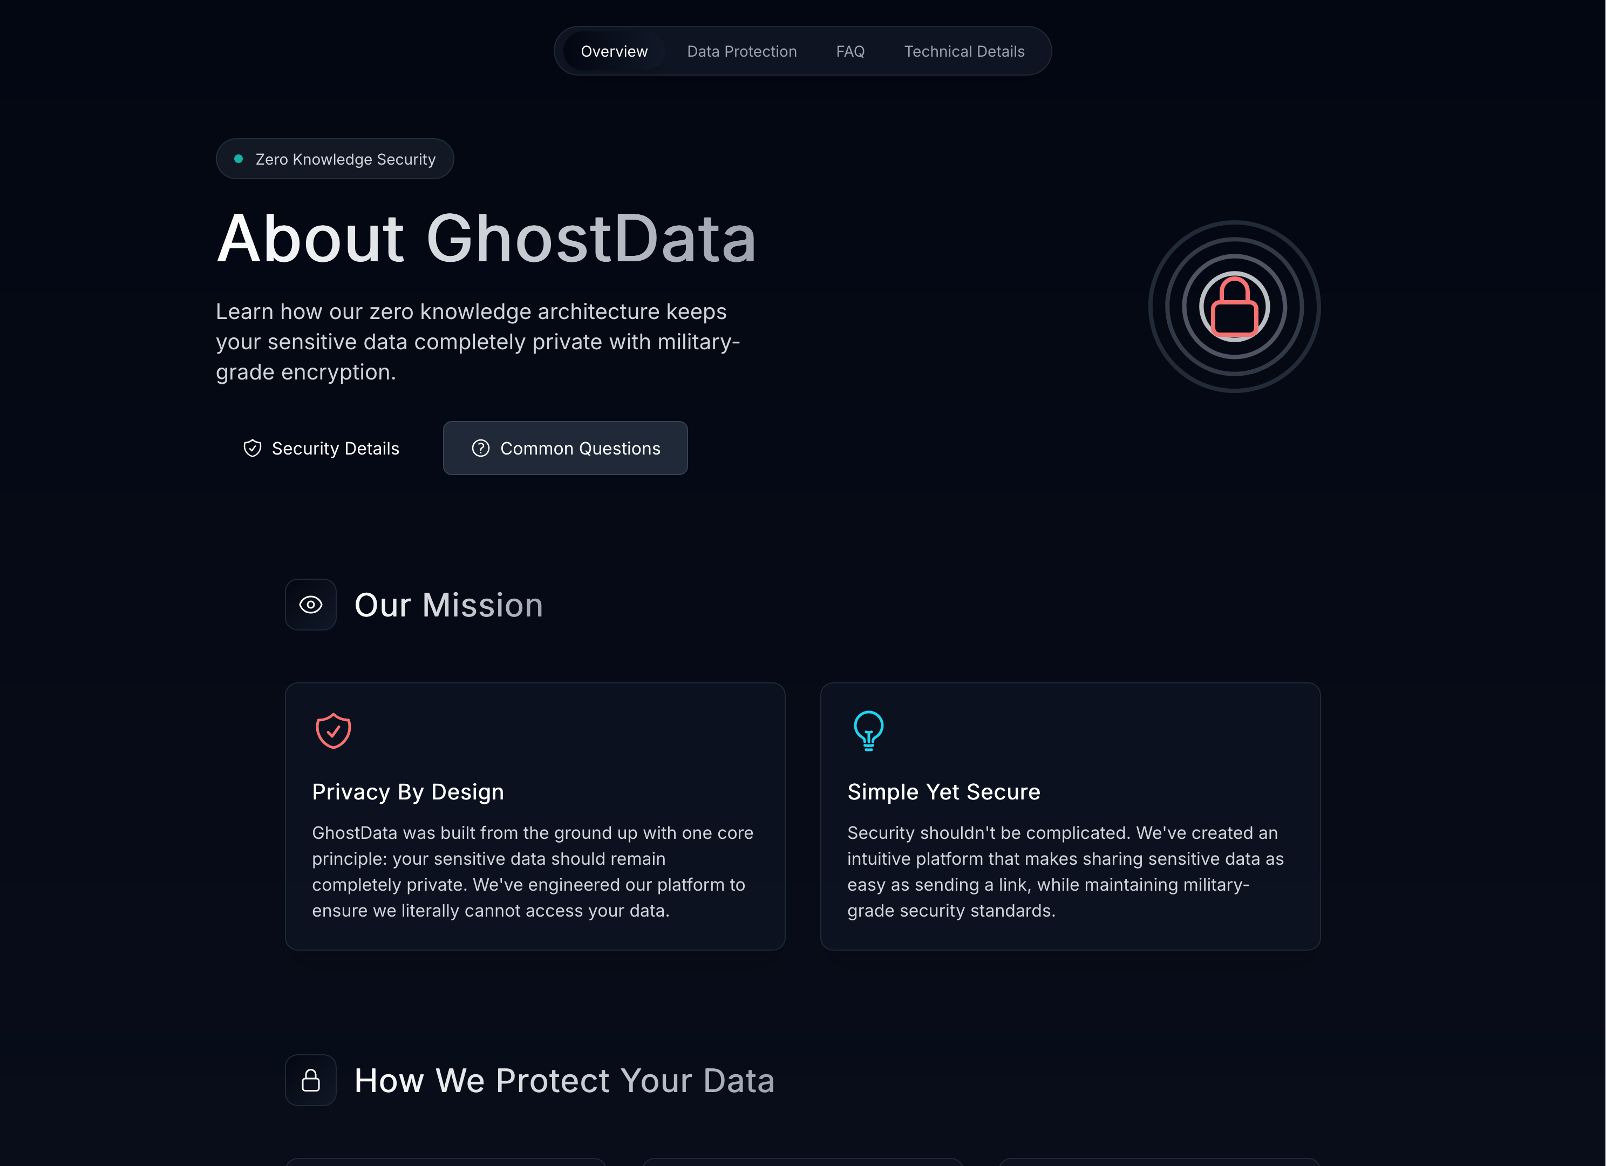Select the Simple Yet Secure card
This screenshot has width=1606, height=1166.
[x=1070, y=816]
